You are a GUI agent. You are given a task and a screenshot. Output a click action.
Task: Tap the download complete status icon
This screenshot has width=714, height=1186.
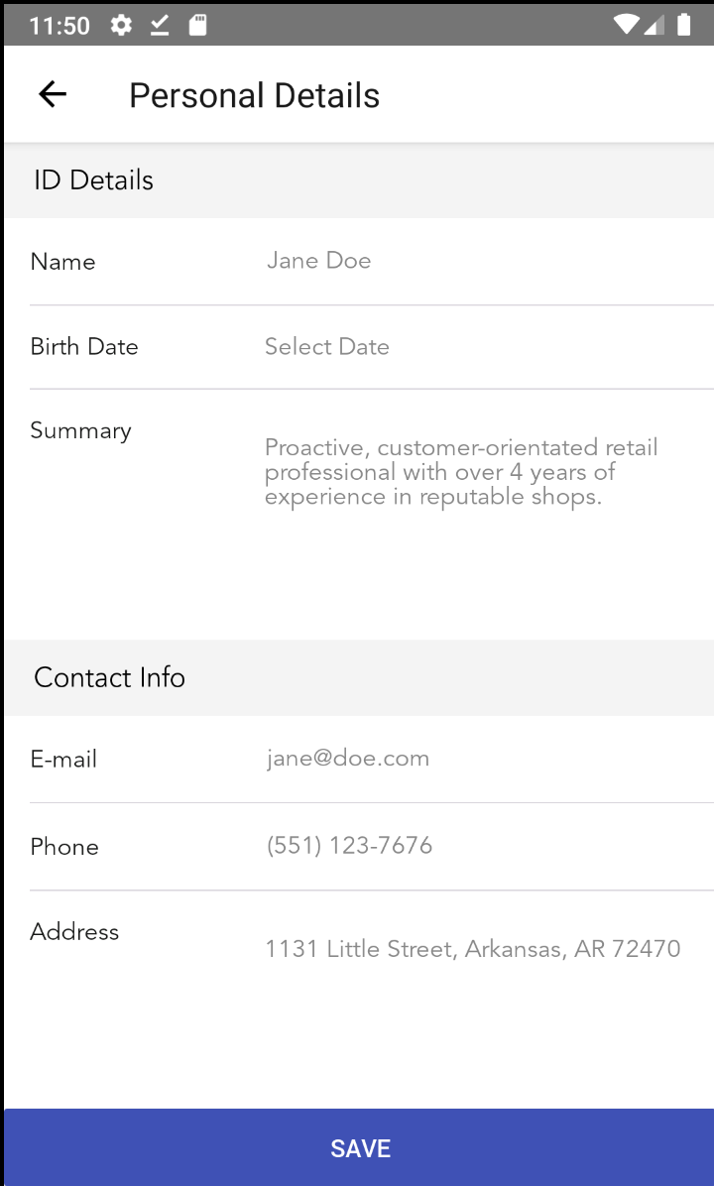159,26
